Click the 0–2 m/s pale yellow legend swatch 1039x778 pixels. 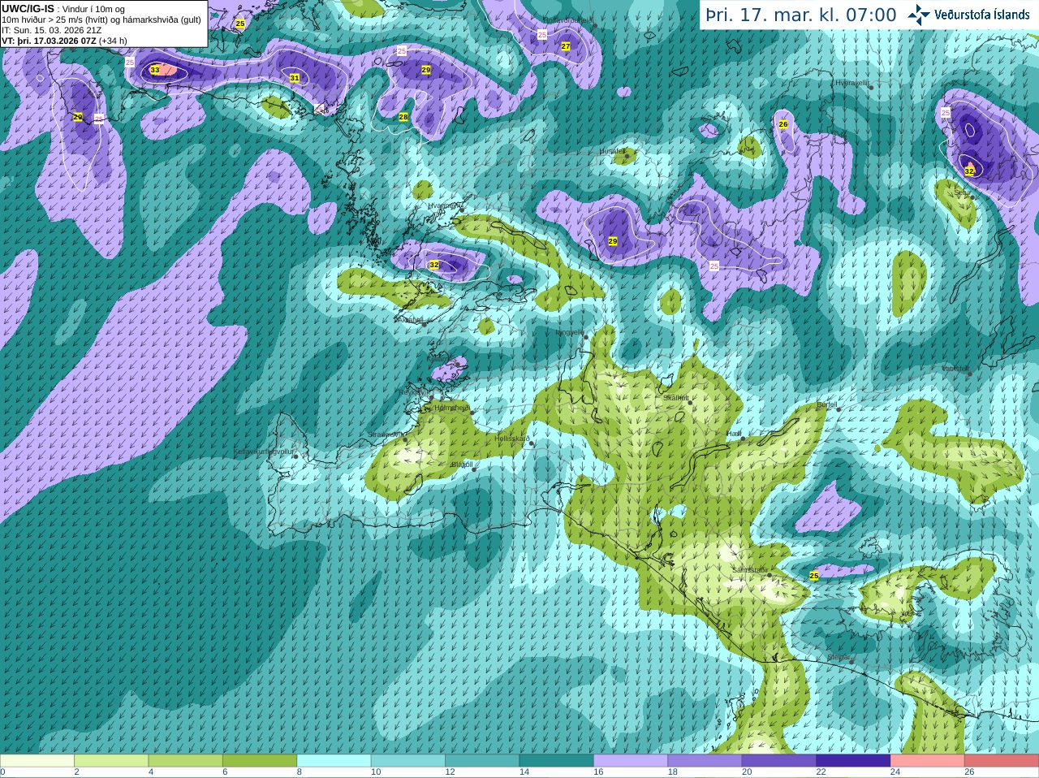(x=37, y=760)
